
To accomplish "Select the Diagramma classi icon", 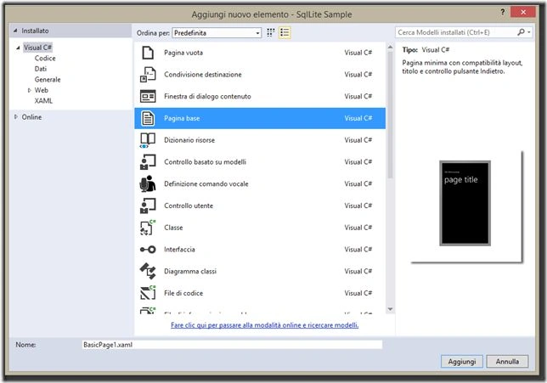I will (x=148, y=271).
